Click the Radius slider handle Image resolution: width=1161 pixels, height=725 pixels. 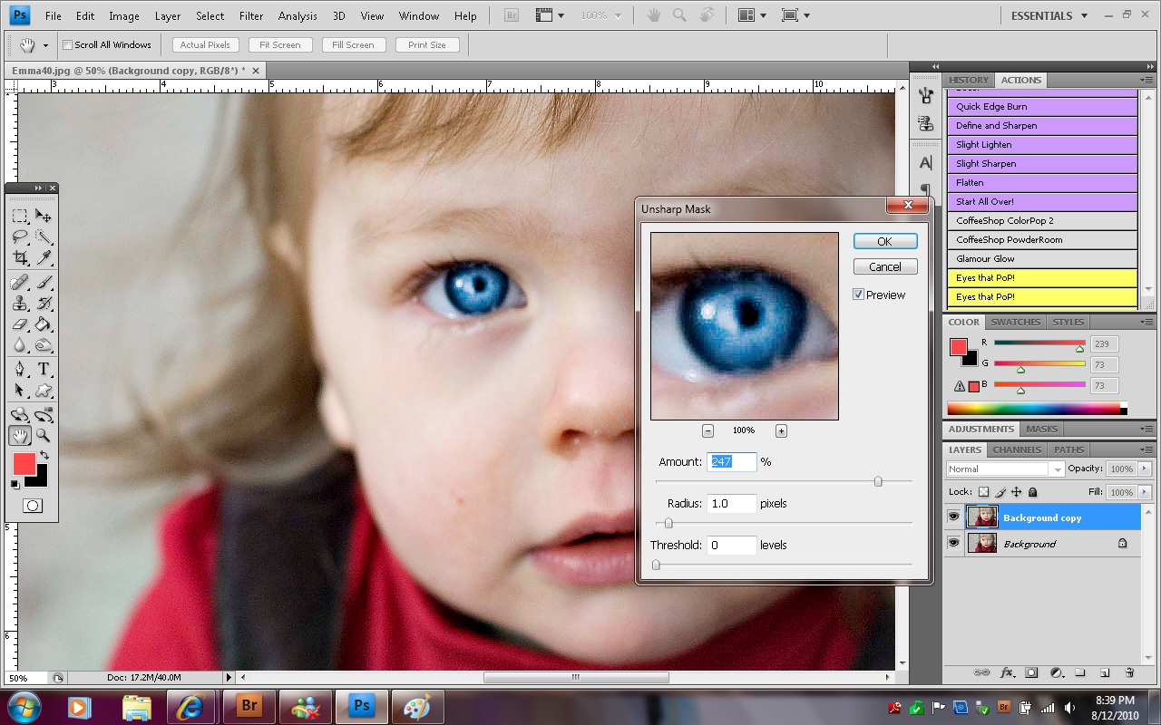[x=668, y=523]
